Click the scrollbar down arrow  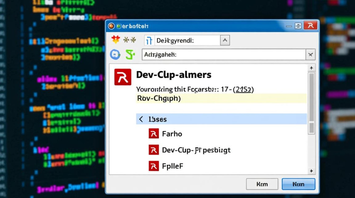[312, 171]
